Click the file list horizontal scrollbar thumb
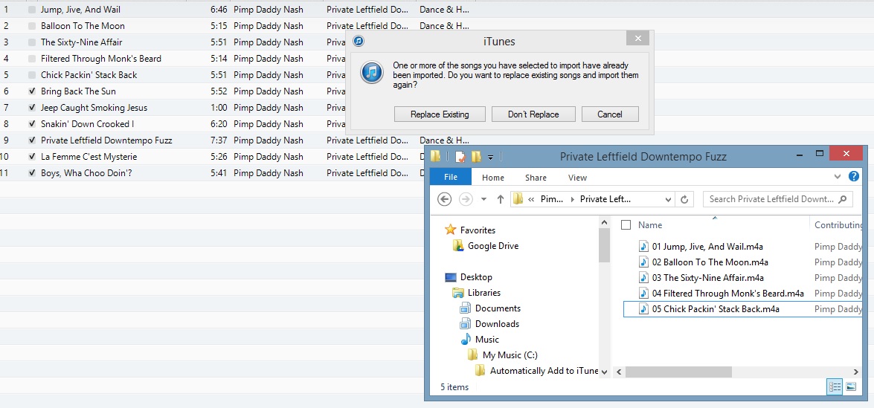This screenshot has width=874, height=408. 678,372
